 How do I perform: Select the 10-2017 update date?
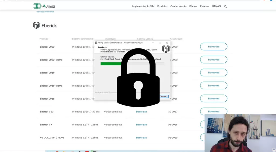(173, 112)
